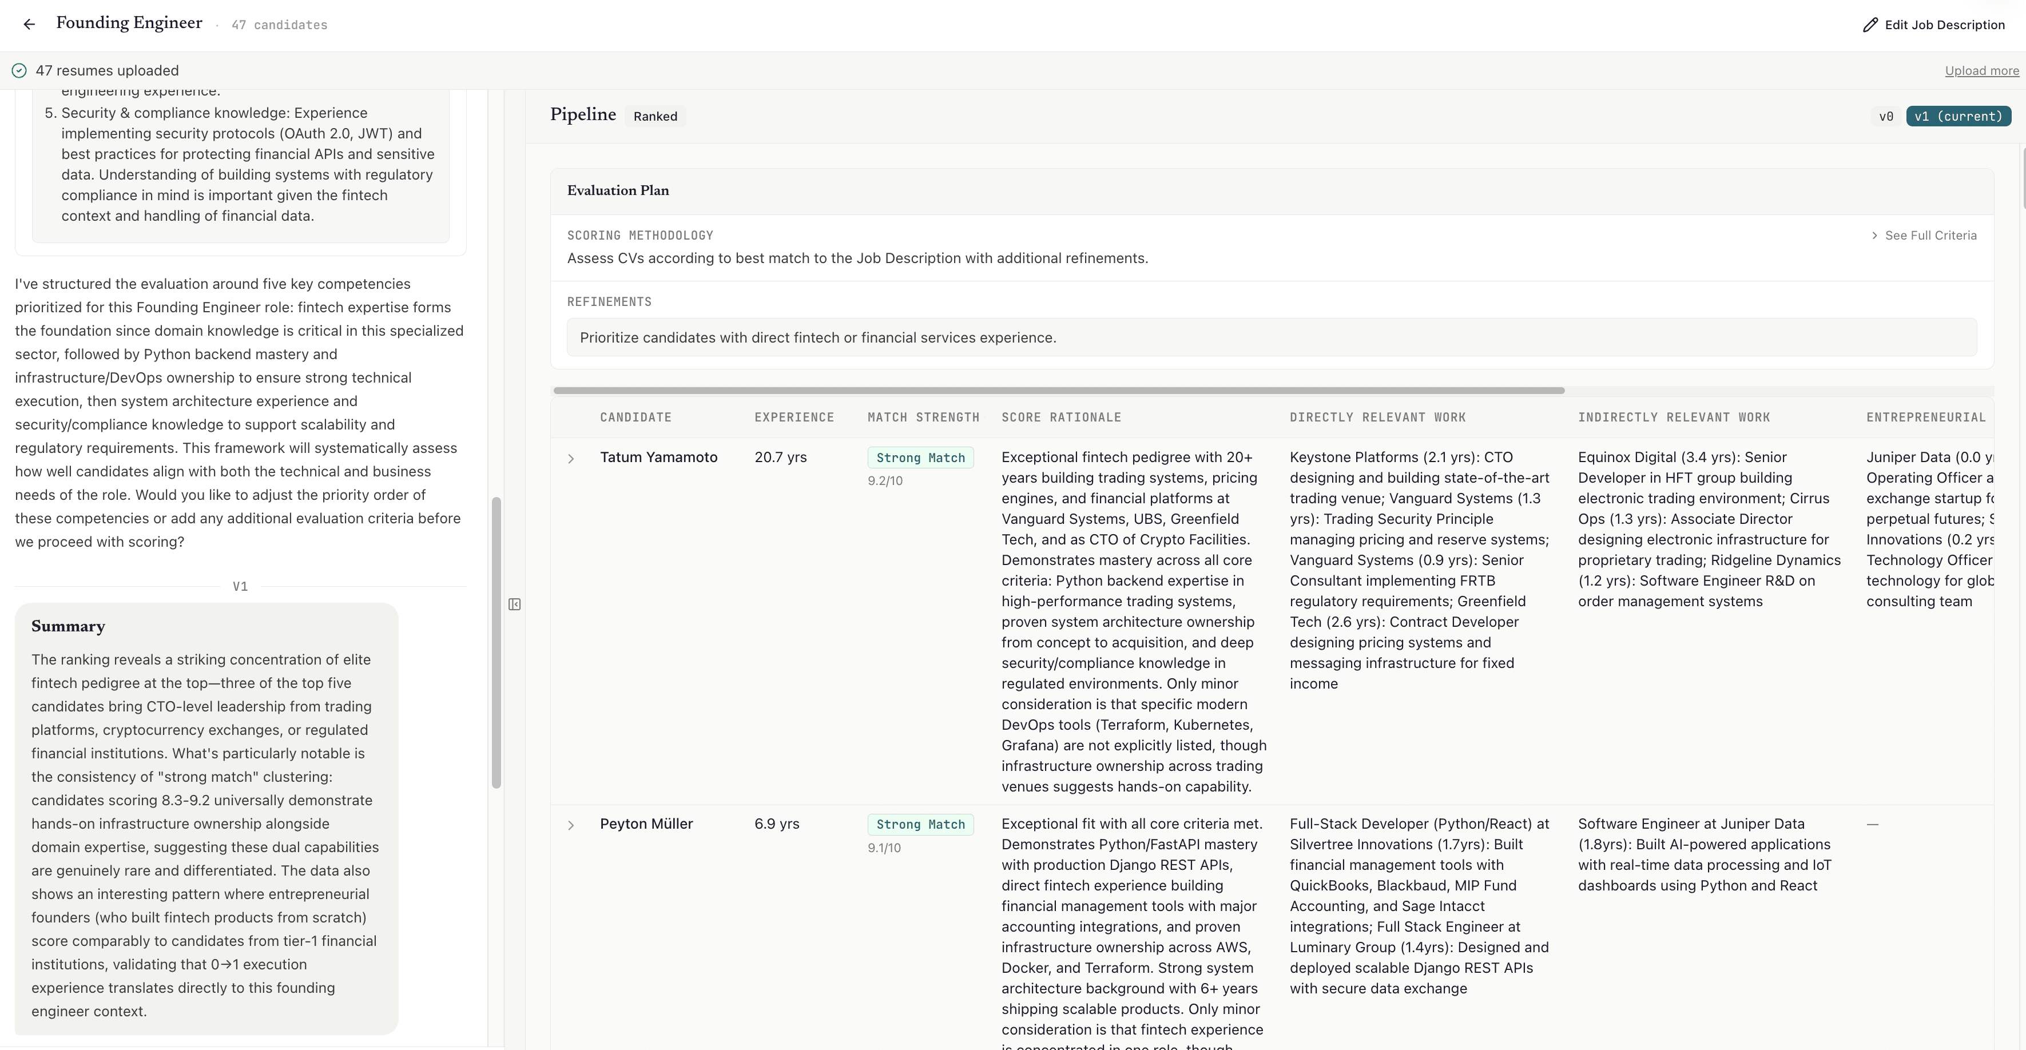Click Tatum Yamamoto's Strong Match badge
Screen dimensions: 2026x1050
point(920,457)
